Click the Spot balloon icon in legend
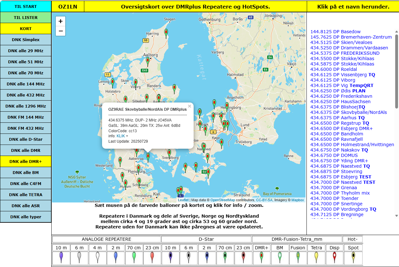 pos(353,258)
